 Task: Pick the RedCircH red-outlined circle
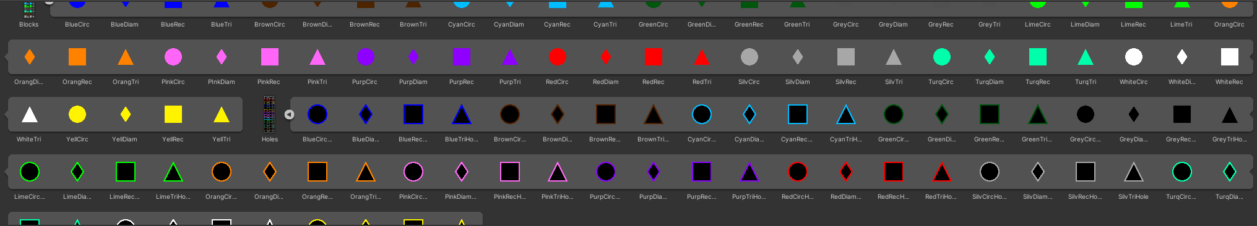click(798, 172)
